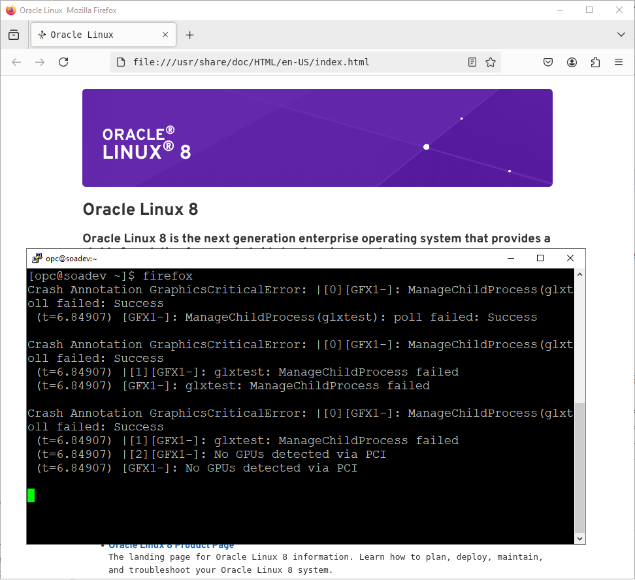Click the Firefox logo in title bar
The image size is (635, 580).
(x=11, y=10)
